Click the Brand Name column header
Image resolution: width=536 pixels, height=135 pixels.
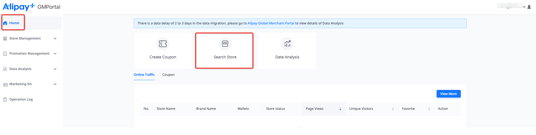(x=206, y=109)
